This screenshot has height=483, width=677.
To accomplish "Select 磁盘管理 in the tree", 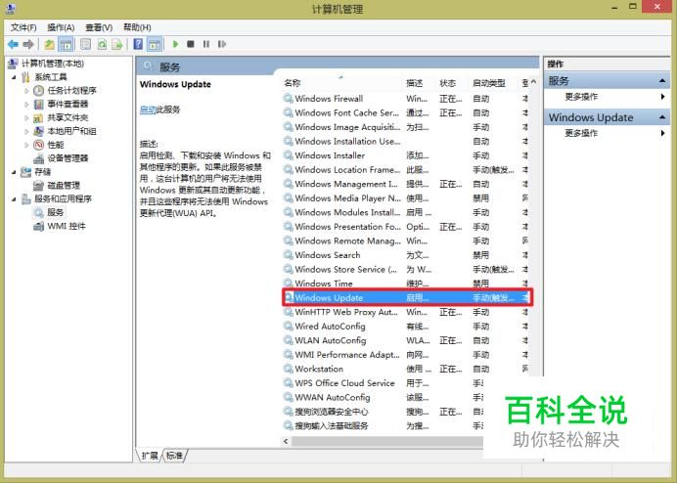I will point(64,186).
